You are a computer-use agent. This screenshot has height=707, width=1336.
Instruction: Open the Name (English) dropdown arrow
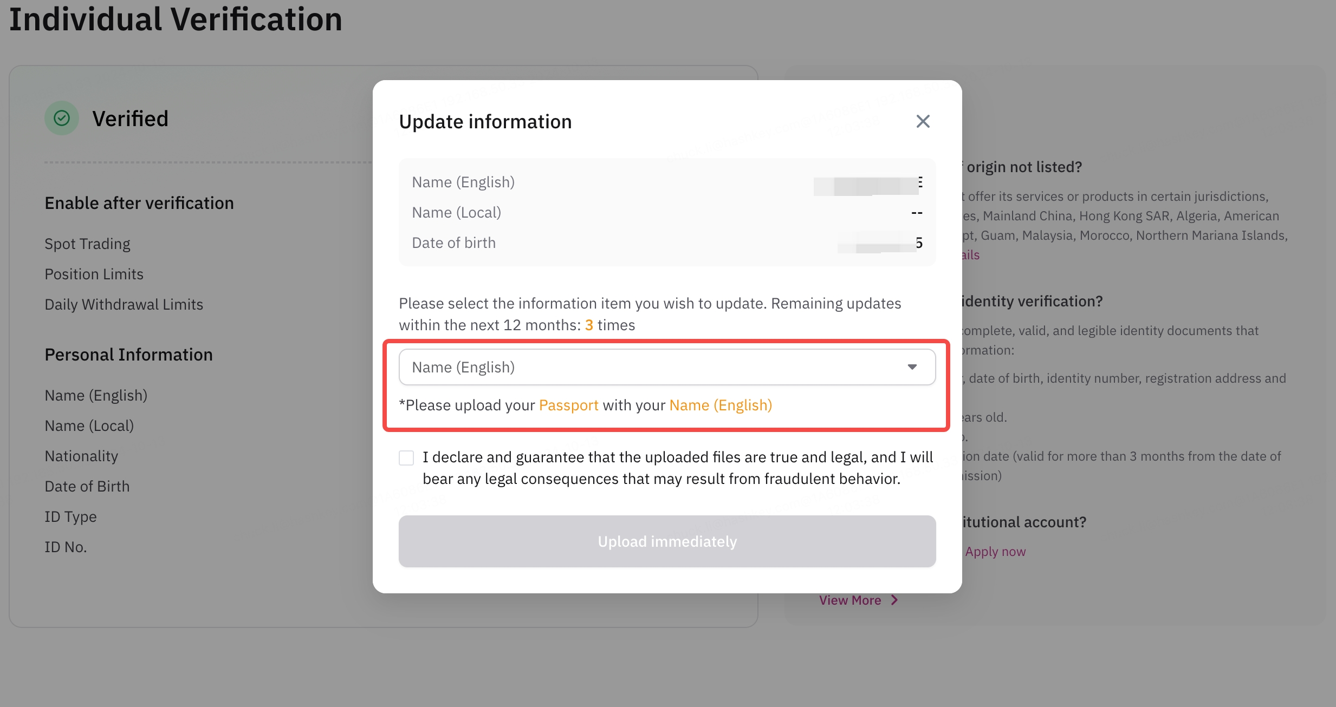912,367
